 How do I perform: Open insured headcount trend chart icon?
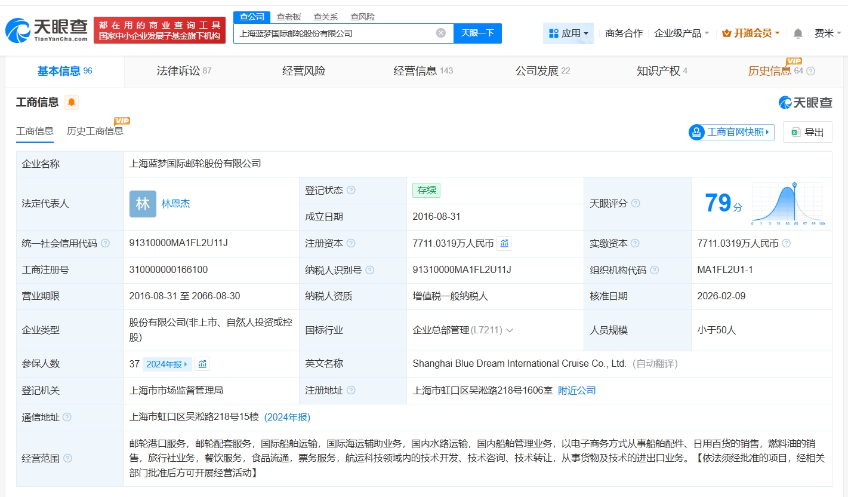(x=202, y=364)
